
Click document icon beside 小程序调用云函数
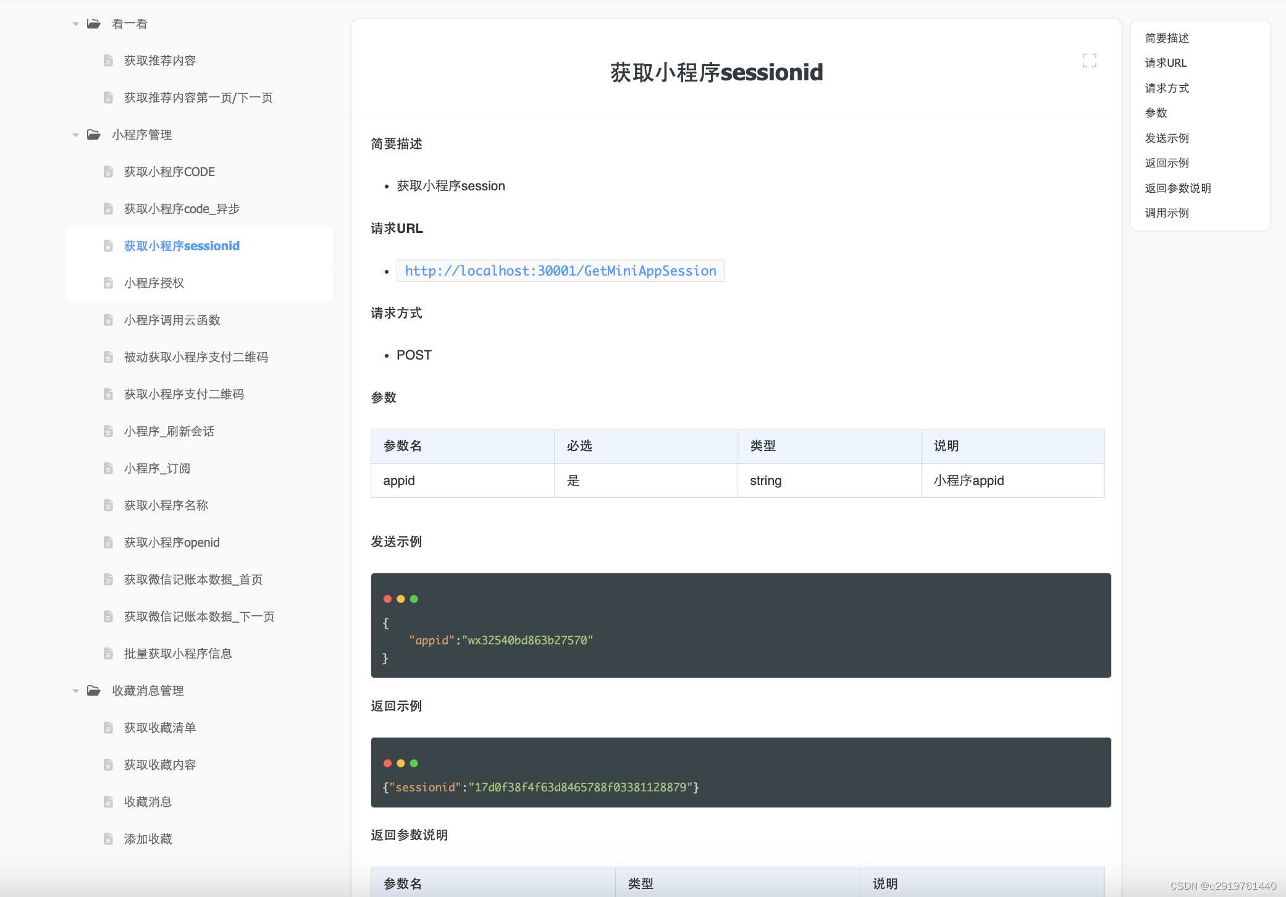coord(108,320)
